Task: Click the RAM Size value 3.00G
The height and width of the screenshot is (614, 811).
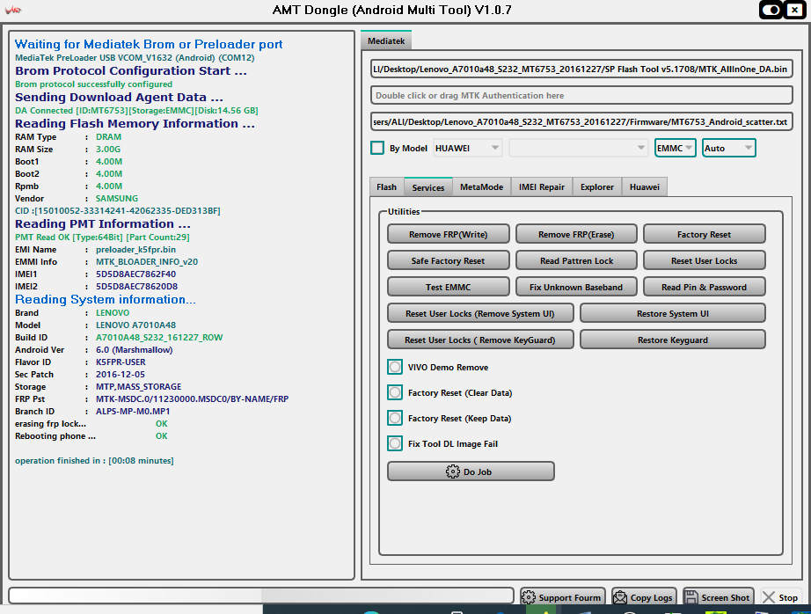Action: coord(108,150)
